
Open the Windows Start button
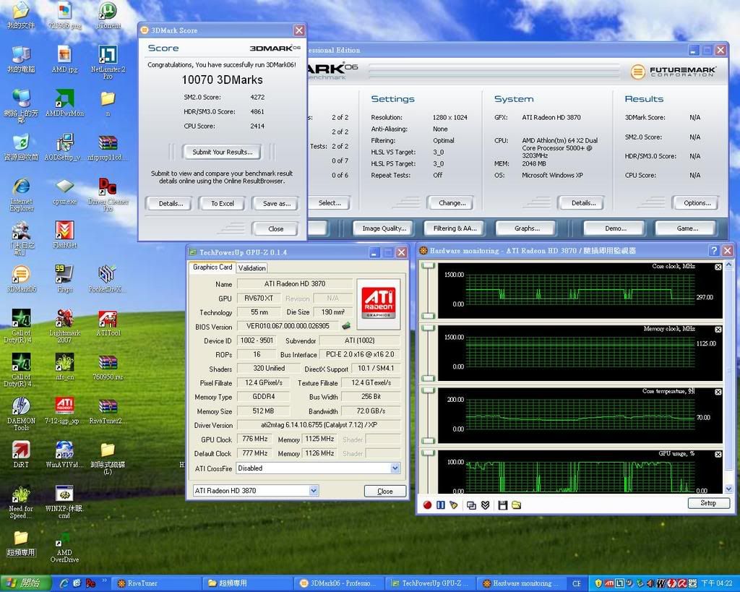[25, 583]
